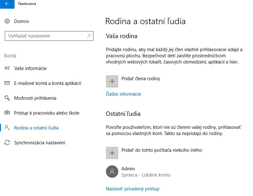Click the plus icon to add someone else
The height and width of the screenshot is (196, 253).
pyautogui.click(x=112, y=153)
